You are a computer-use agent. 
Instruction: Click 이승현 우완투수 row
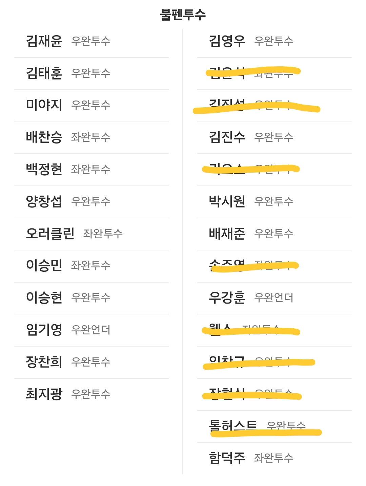tap(91, 298)
